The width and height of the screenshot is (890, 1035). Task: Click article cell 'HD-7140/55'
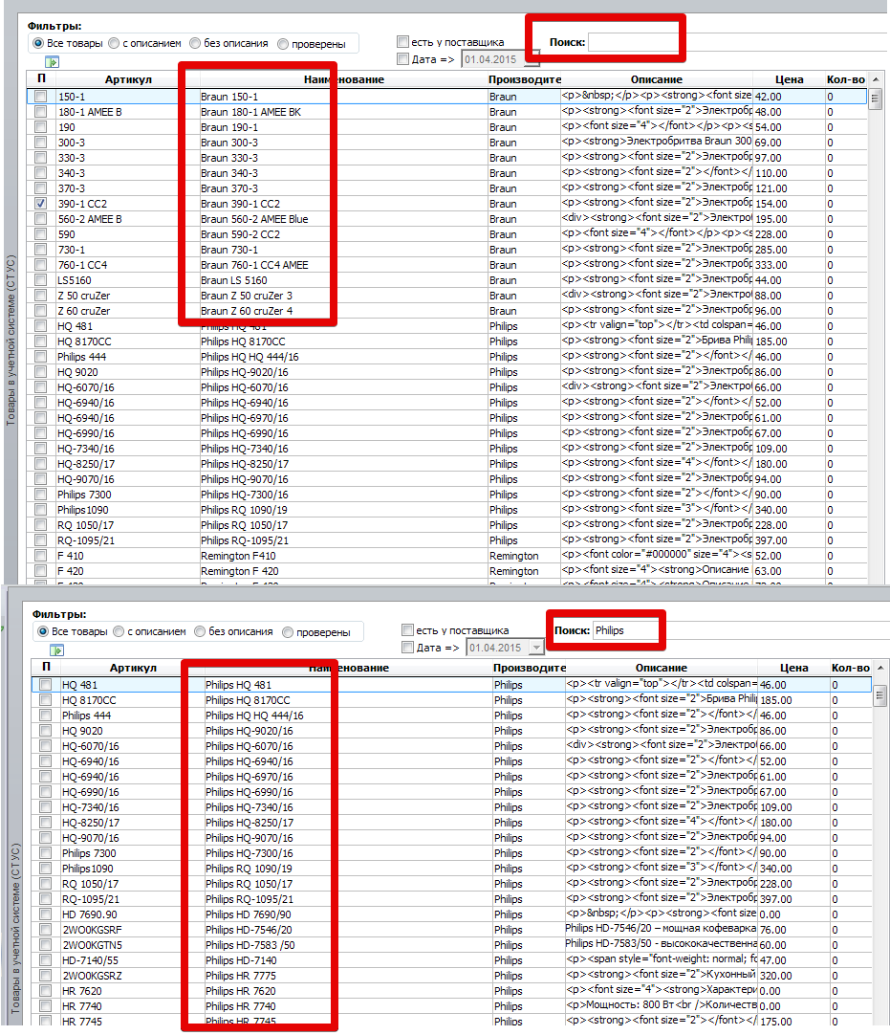tap(133, 960)
